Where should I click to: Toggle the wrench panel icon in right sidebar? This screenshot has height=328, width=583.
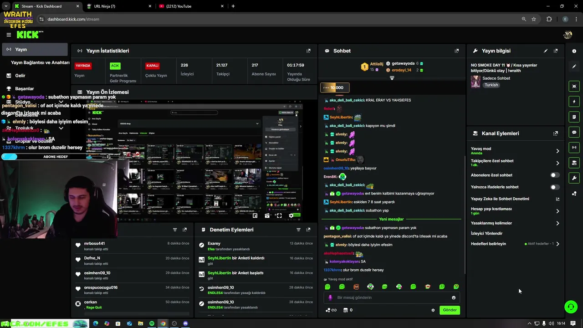[574, 178]
